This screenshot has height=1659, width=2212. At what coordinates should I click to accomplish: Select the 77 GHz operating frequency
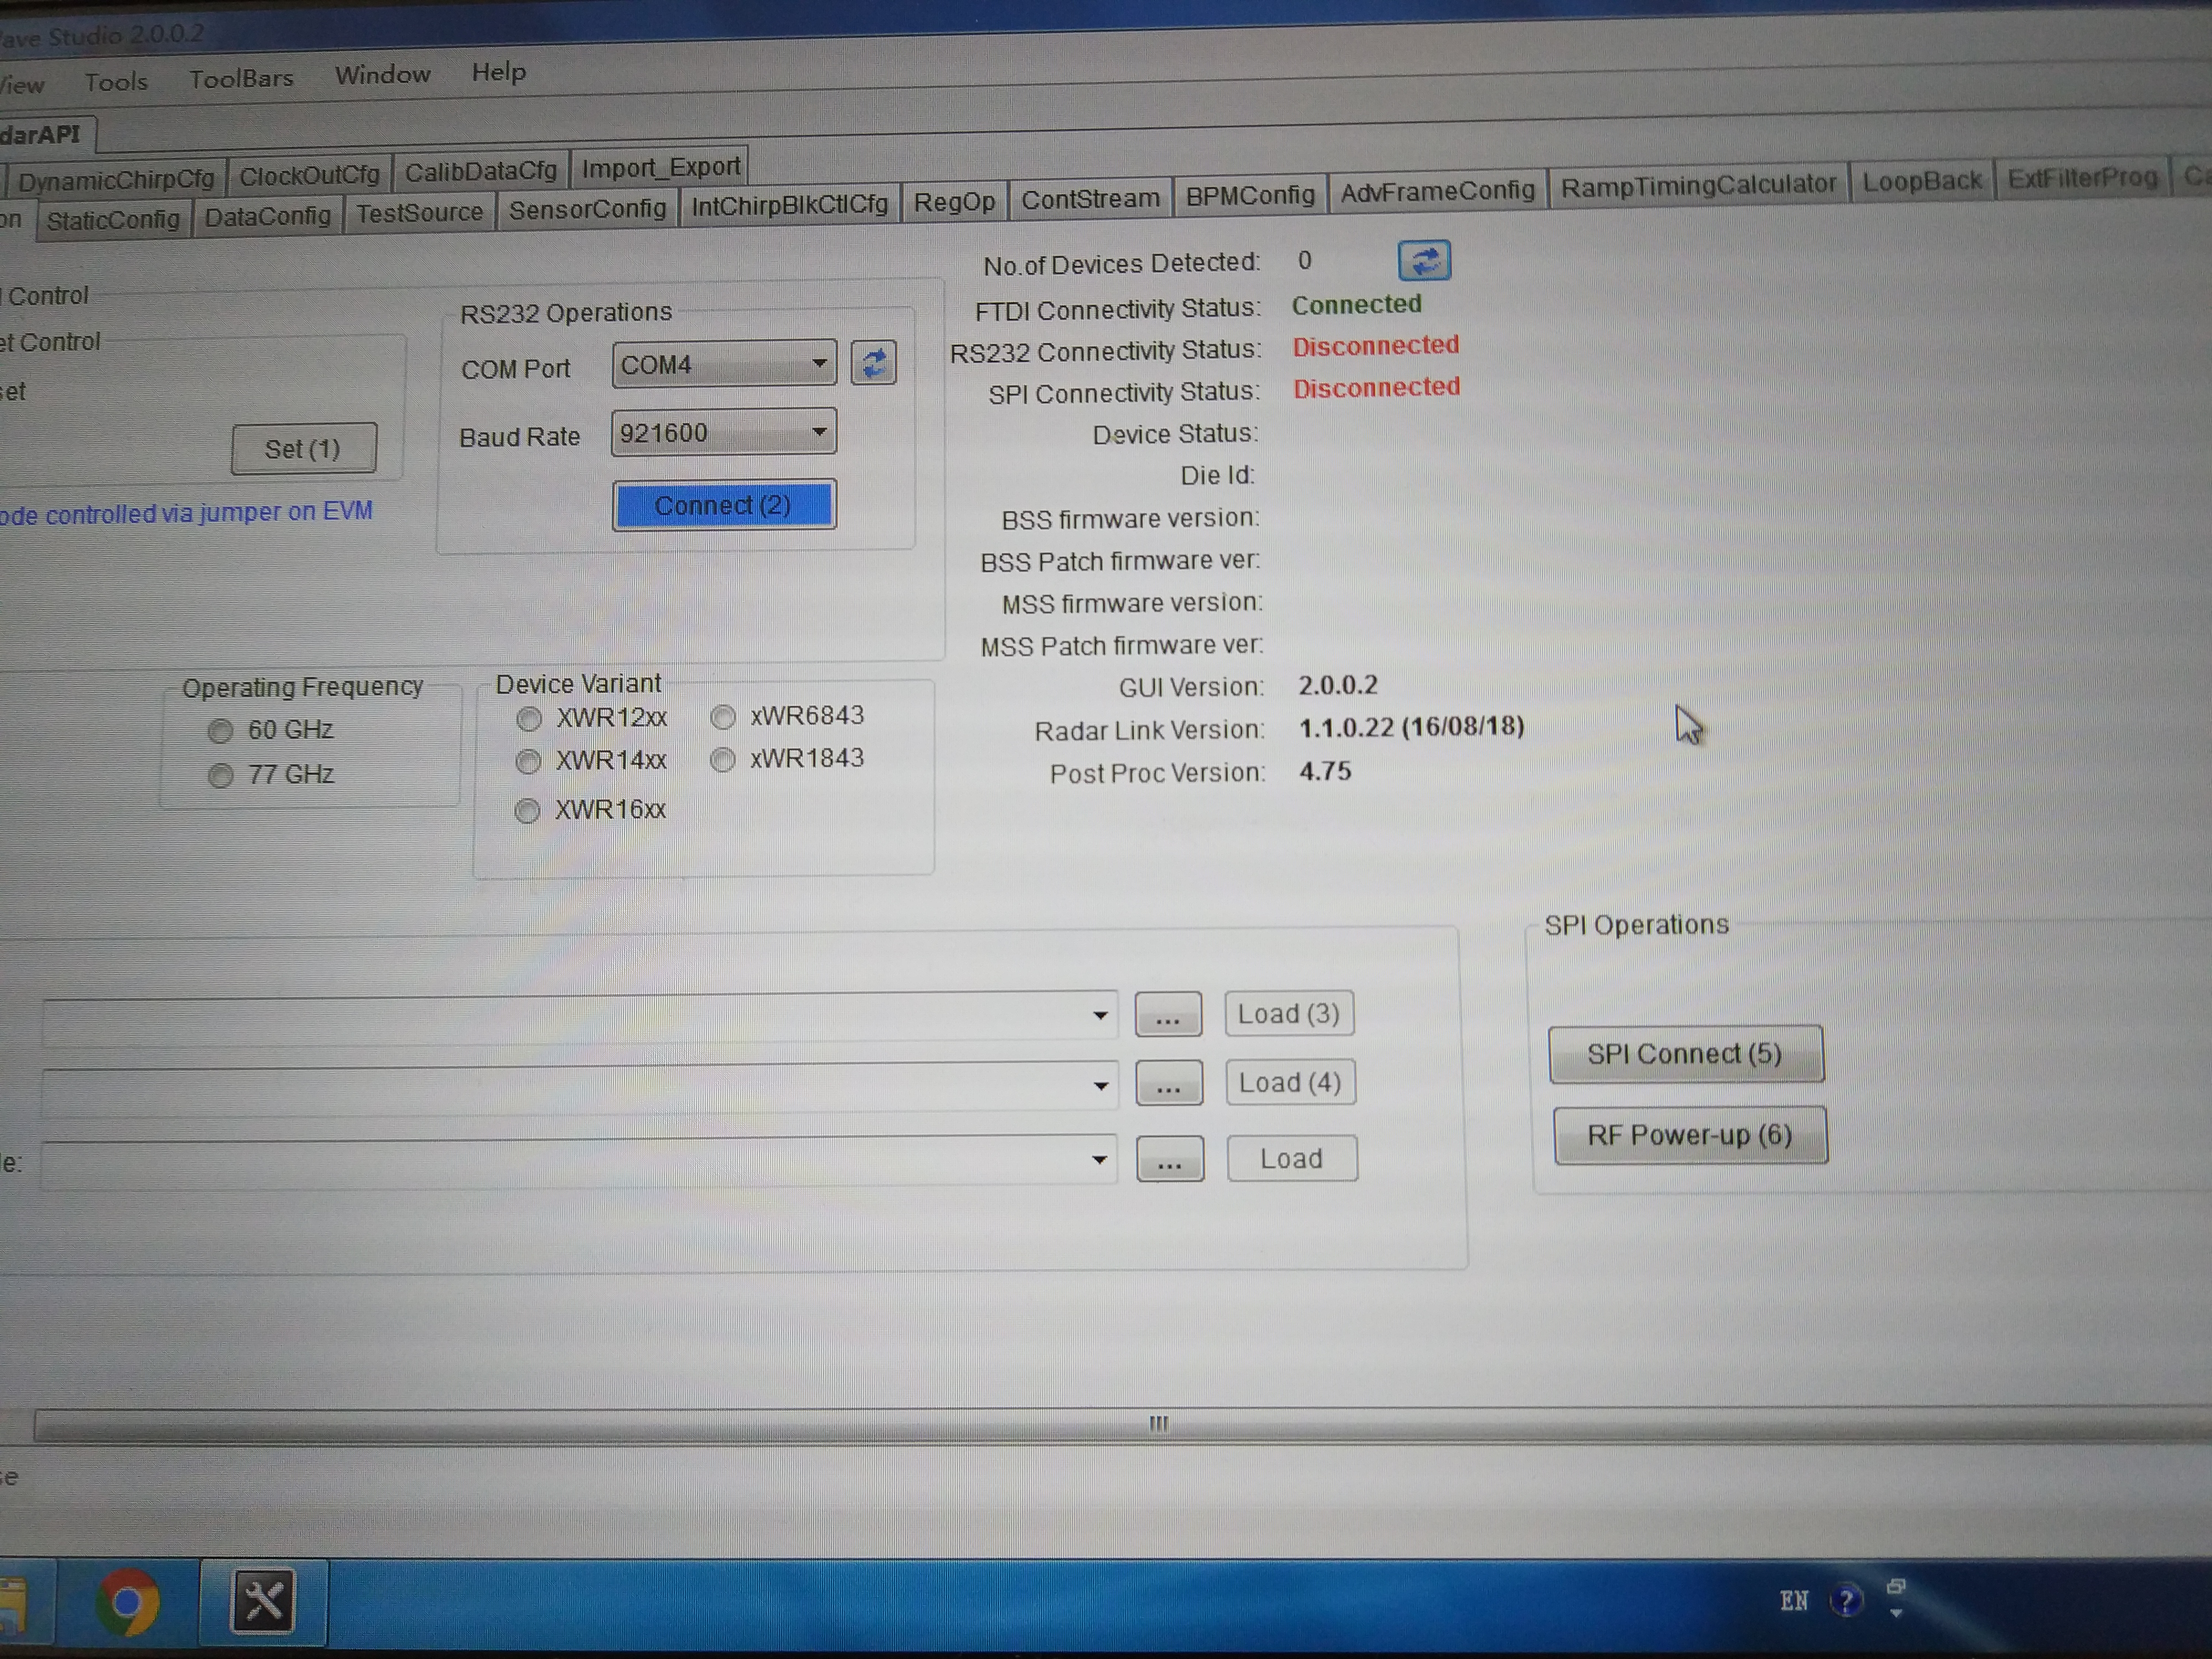[221, 776]
